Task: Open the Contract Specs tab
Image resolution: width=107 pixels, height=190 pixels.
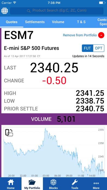Action: coord(102,22)
